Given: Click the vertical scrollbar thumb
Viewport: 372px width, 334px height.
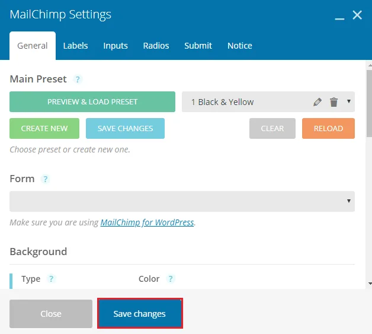Looking at the screenshot, I should [369, 103].
